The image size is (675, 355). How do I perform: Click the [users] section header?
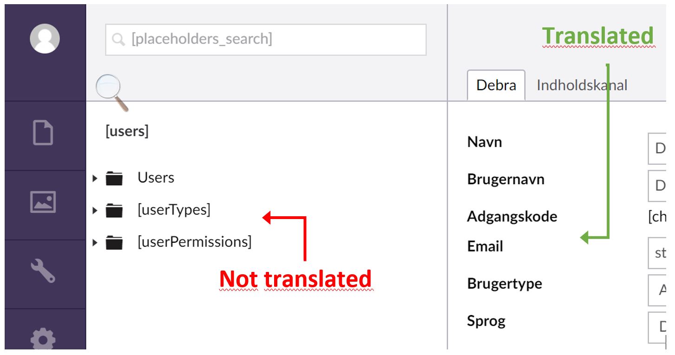pos(127,131)
